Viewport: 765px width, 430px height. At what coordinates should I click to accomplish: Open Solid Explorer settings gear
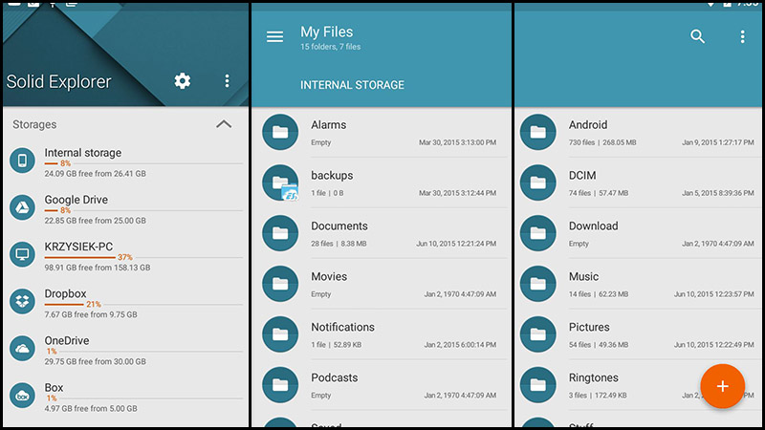[x=183, y=81]
